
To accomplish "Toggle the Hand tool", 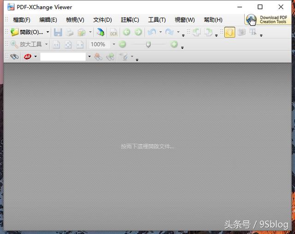I will pyautogui.click(x=230, y=32).
